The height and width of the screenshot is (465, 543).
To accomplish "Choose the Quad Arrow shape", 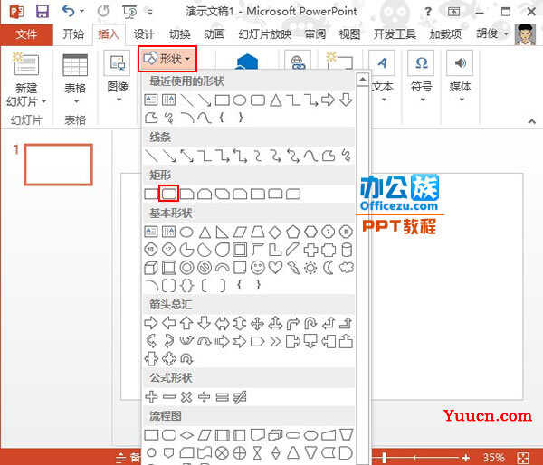I will [x=258, y=323].
